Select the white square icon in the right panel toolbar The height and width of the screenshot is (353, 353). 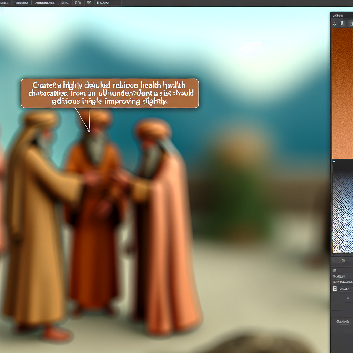[x=342, y=23]
